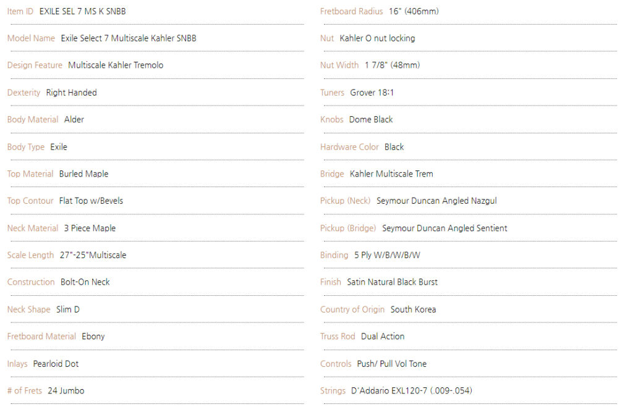Screen dimensions: 633x420
Task: Click the # of Frets label
Action: (25, 391)
